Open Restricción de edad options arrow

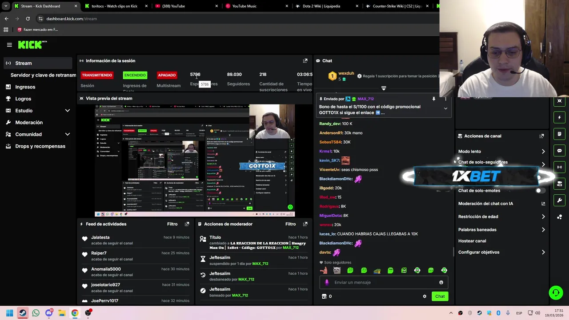(x=543, y=217)
